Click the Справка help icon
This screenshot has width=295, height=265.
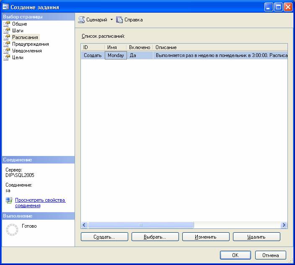click(x=119, y=20)
